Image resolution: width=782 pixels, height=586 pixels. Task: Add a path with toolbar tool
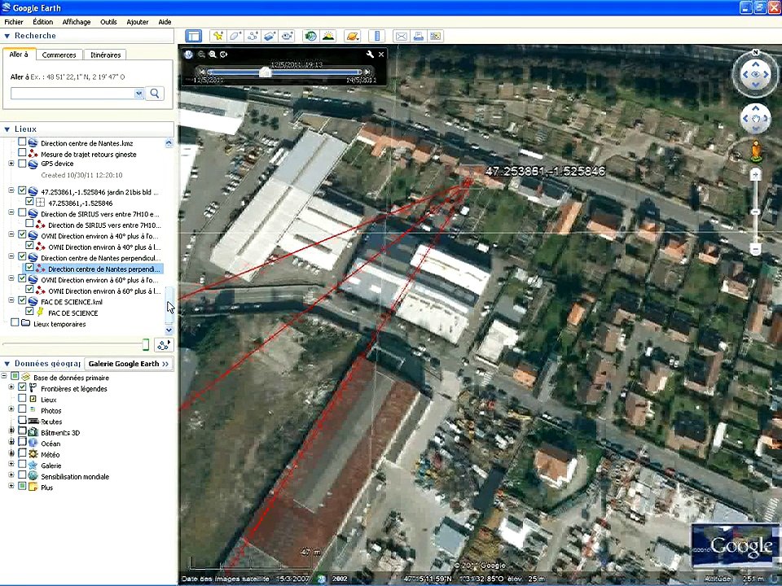[x=253, y=37]
